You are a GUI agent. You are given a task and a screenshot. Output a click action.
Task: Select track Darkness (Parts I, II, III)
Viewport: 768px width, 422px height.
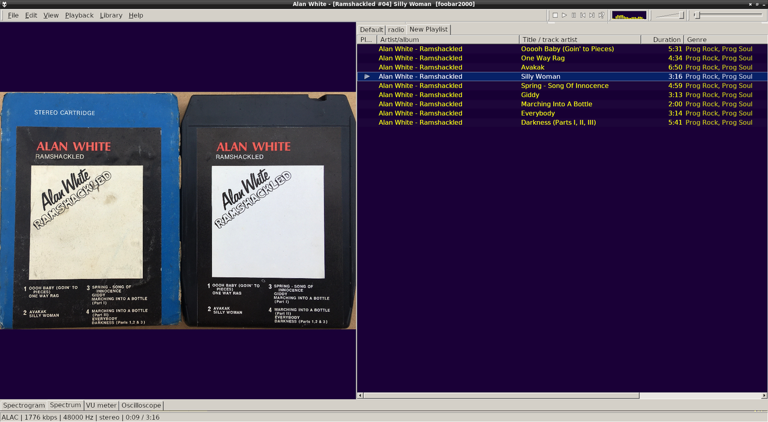[x=562, y=122]
